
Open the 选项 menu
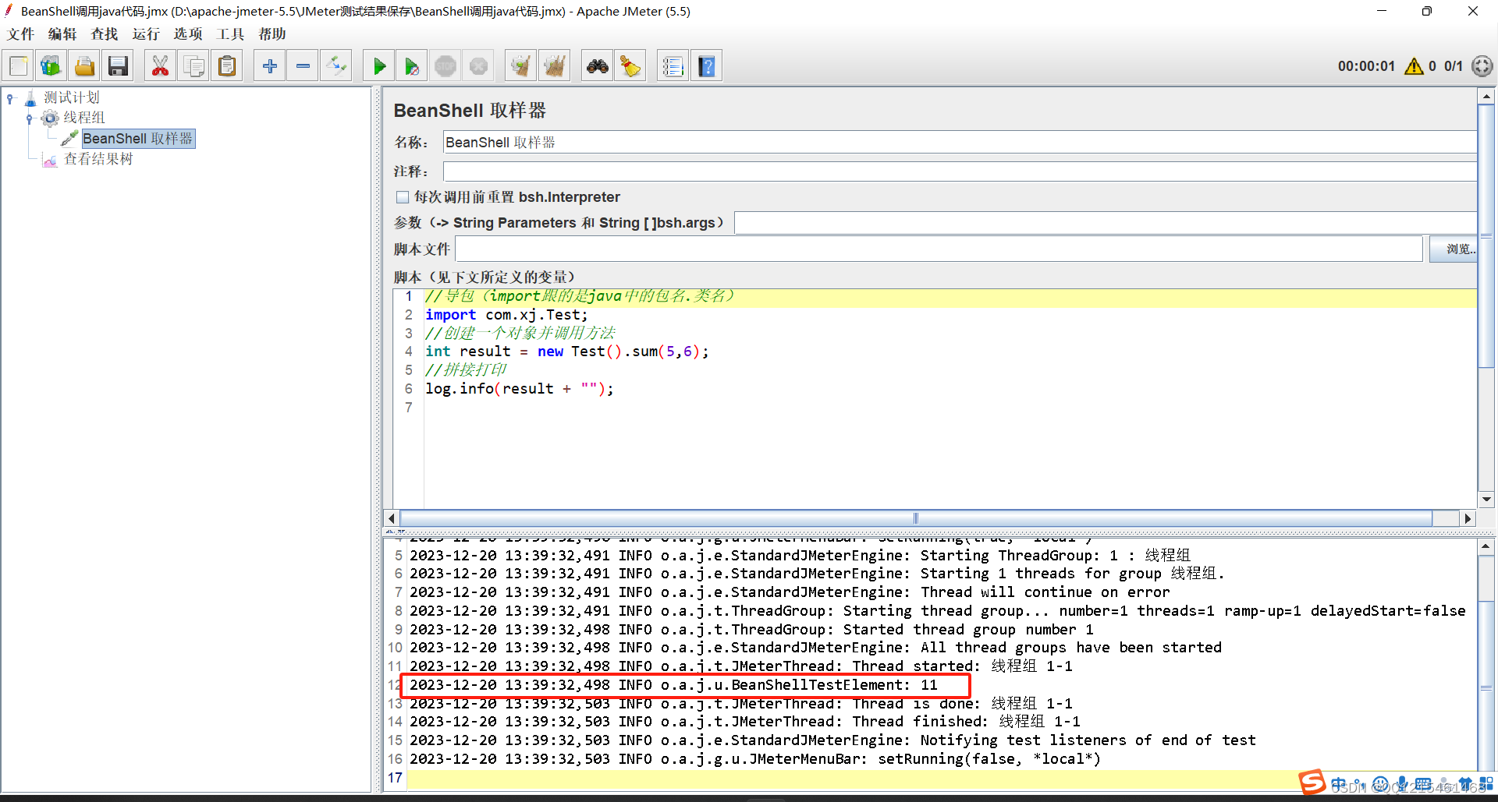(x=188, y=34)
